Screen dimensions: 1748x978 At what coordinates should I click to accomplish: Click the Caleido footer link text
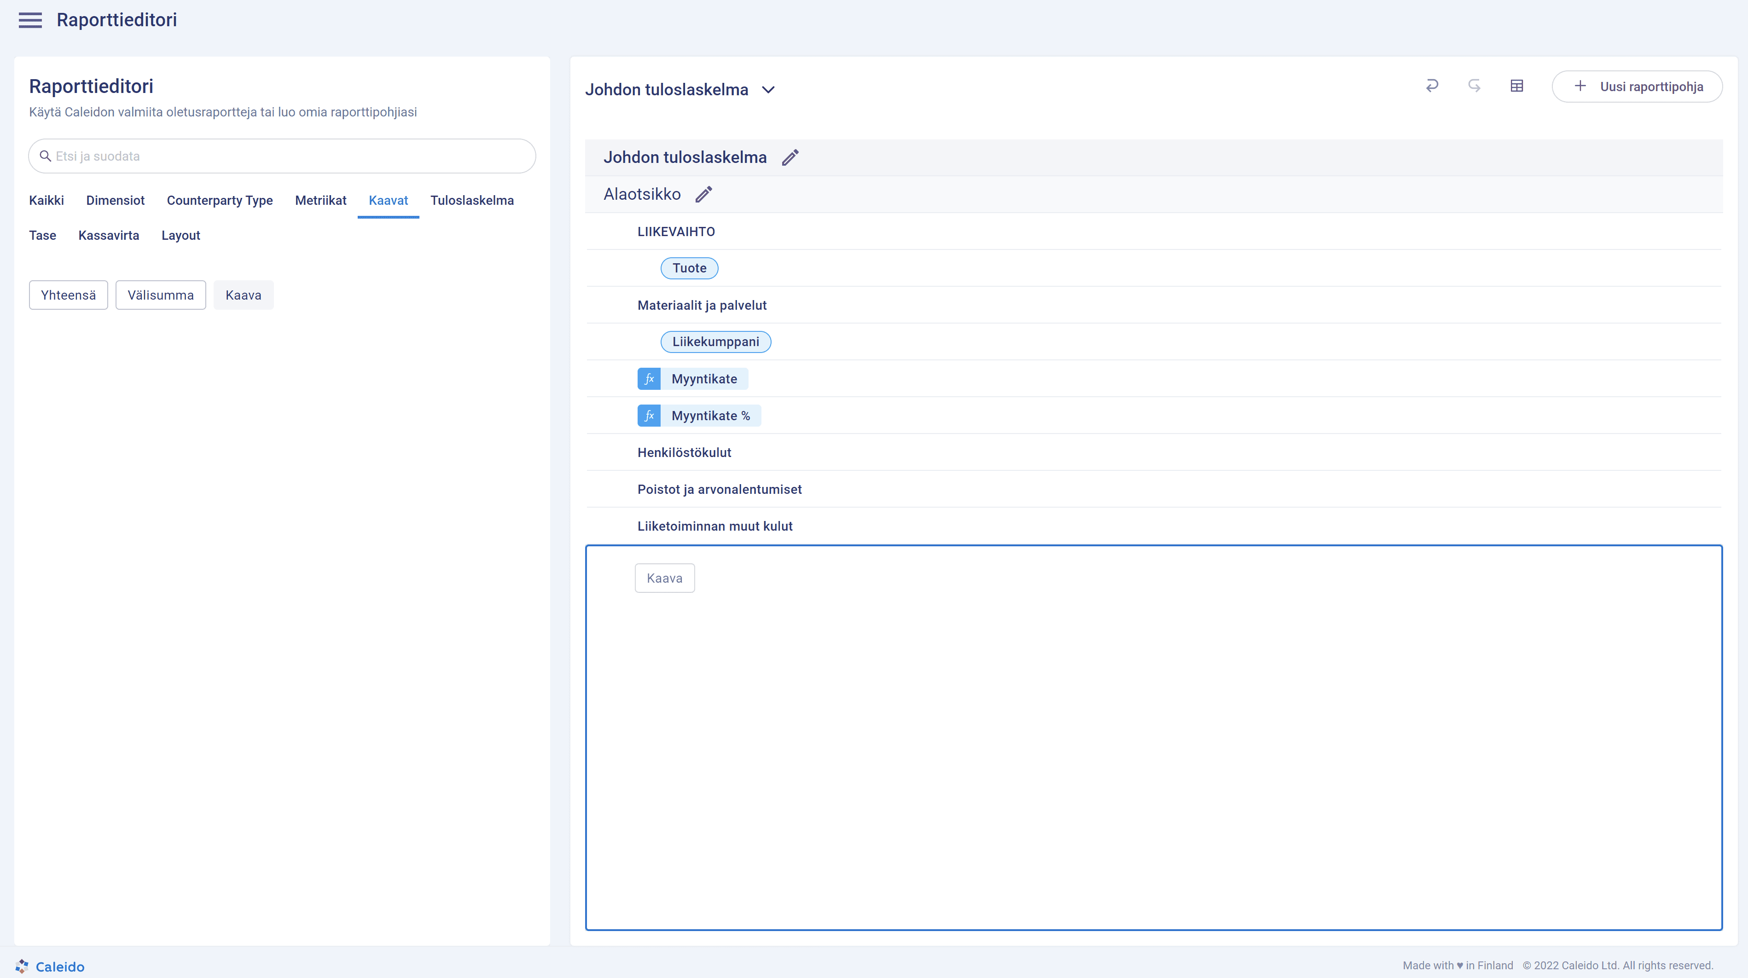coord(60,966)
